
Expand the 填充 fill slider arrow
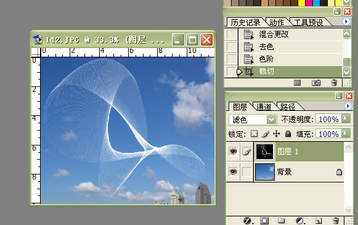pyautogui.click(x=346, y=133)
